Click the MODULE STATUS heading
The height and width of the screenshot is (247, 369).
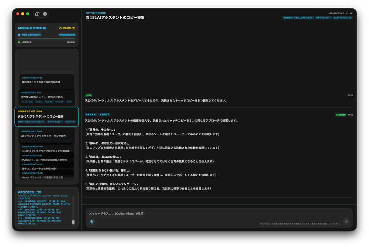(32, 28)
